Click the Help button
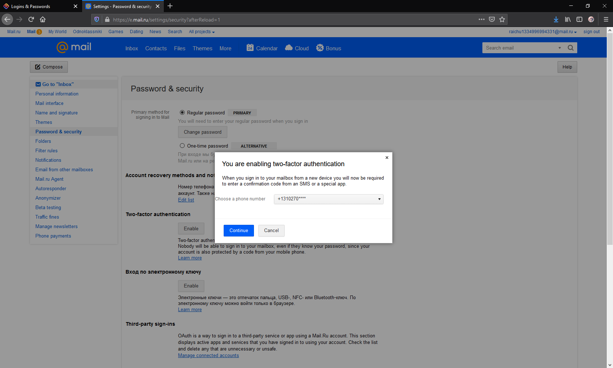 click(x=567, y=67)
